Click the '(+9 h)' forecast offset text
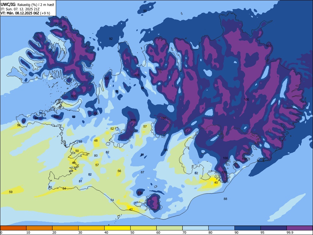Screen dimensions: 313x235 (x=45, y=13)
